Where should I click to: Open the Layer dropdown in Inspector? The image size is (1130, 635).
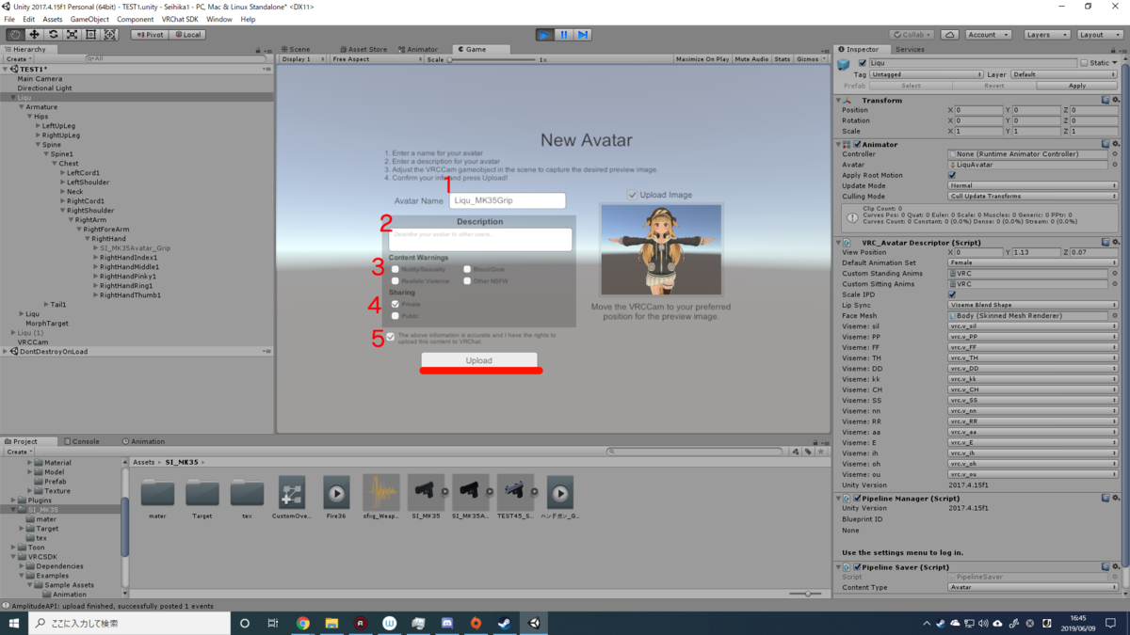1063,74
